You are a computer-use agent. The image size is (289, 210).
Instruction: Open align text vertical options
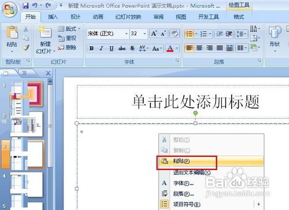pos(255,38)
